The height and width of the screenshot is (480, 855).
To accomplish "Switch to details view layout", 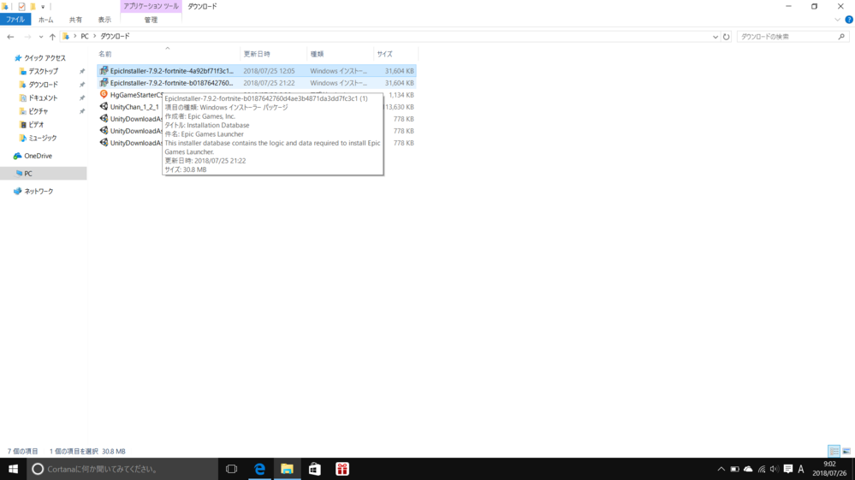I will 834,451.
